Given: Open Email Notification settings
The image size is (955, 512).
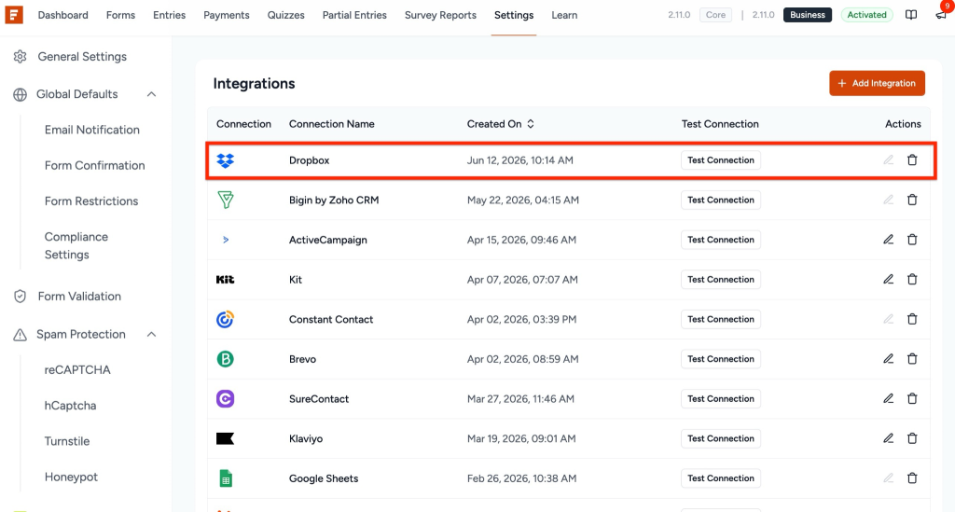Looking at the screenshot, I should click(x=92, y=130).
